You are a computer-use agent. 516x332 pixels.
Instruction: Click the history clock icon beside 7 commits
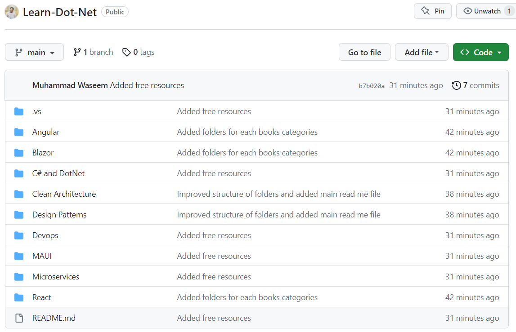[x=457, y=85]
